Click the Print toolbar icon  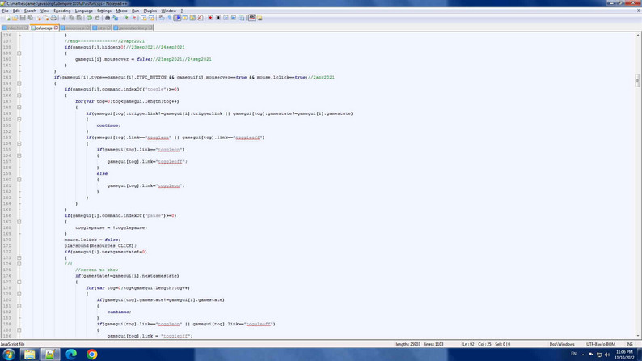pos(53,18)
